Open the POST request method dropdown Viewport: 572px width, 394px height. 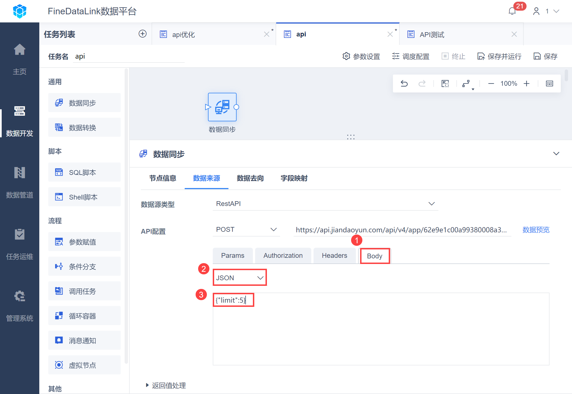246,230
